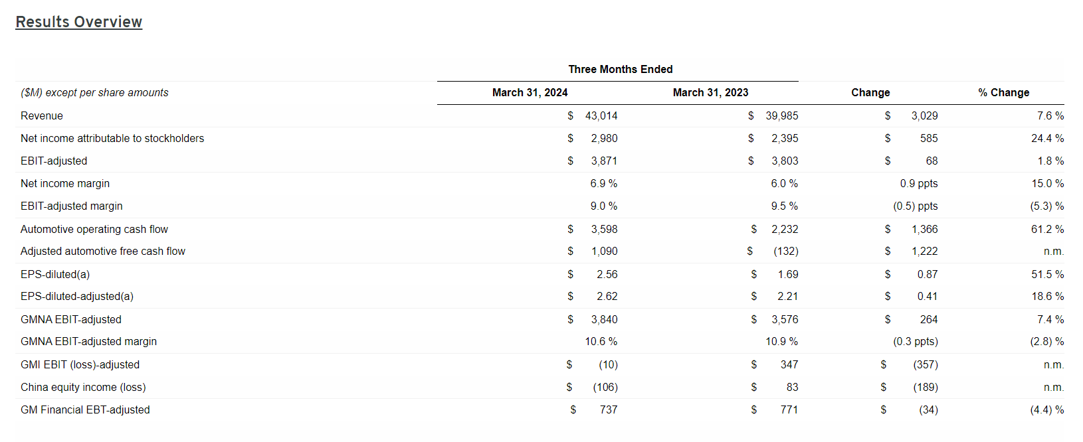Screen dimensions: 1083x442
Task: Click Adjusted automotive free cash flow label
Action: point(103,252)
